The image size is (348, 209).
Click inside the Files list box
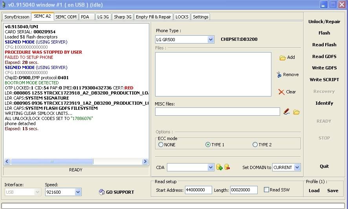pos(213,74)
